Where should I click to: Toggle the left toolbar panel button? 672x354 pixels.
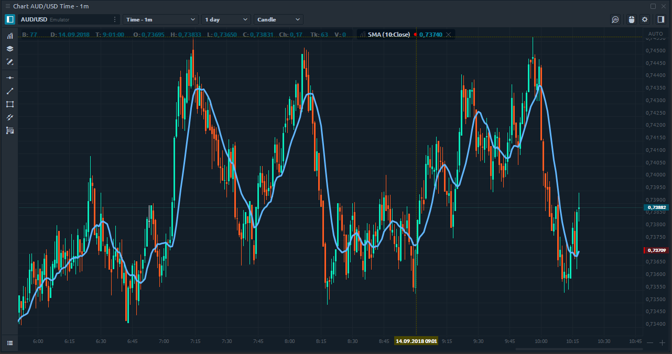10,19
